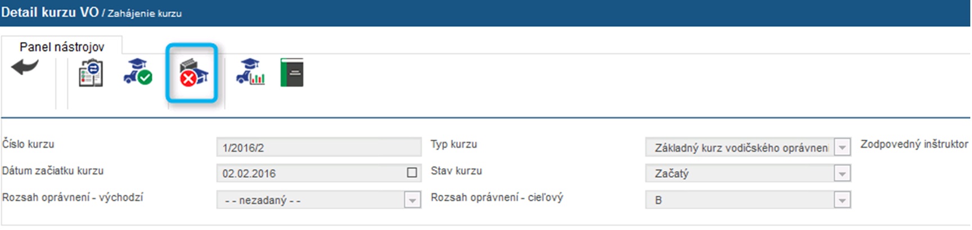
Task: Click the course icon with green checkmark
Action: point(138,72)
